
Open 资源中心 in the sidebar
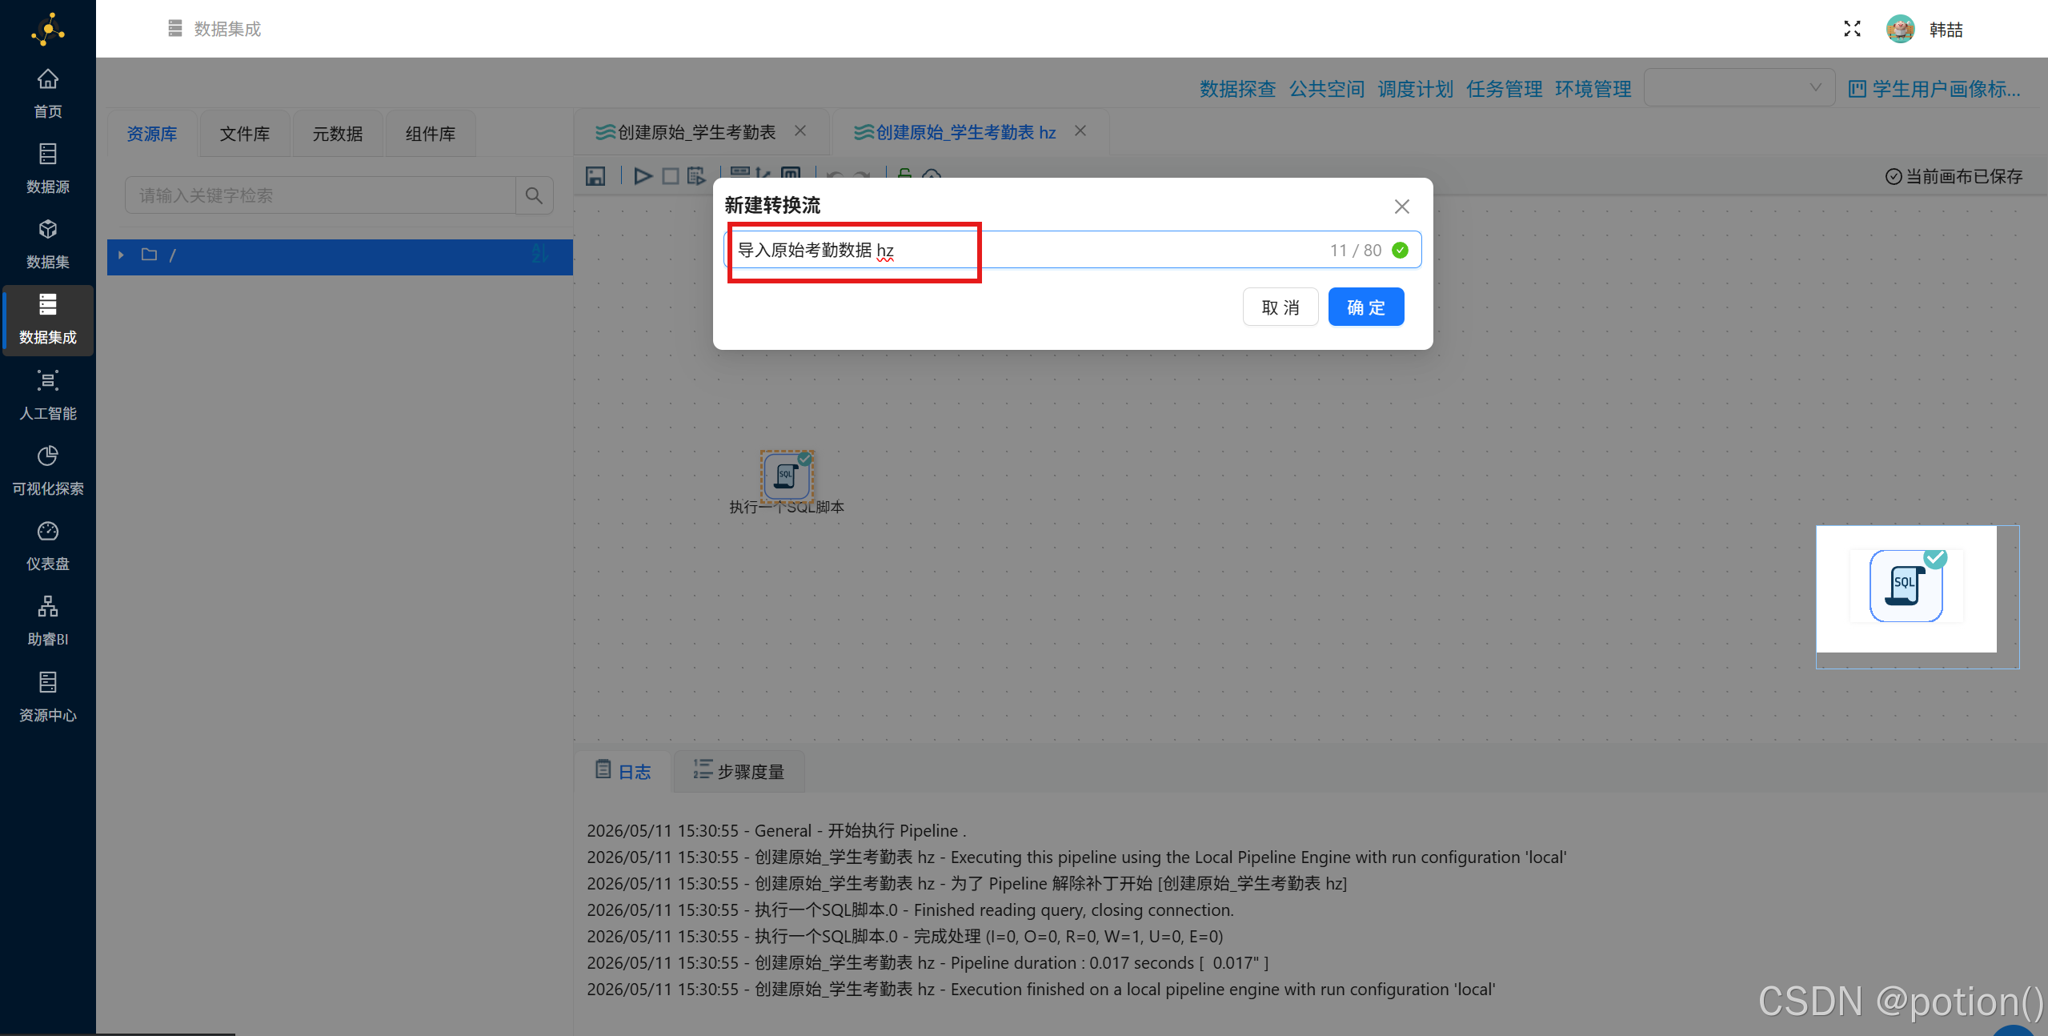(48, 697)
